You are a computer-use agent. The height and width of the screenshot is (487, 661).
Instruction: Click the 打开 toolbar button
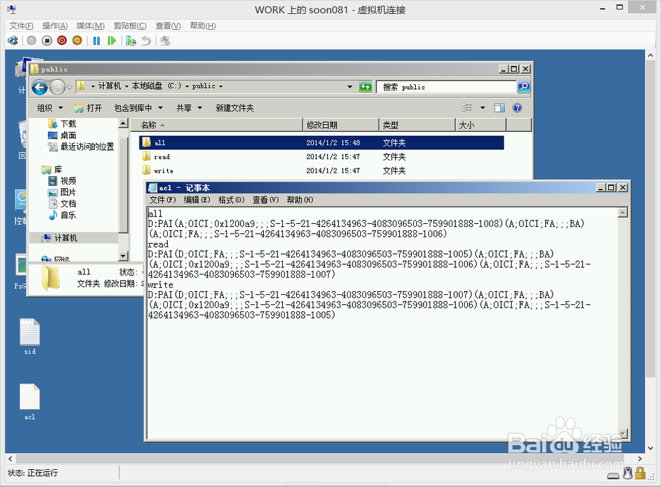click(88, 108)
